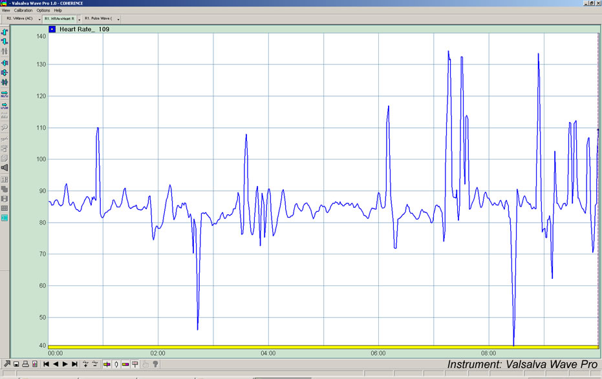Expand the R1. HRAv+Heart R dropdown arrow
Viewport: 602px width, 379px height.
click(x=79, y=19)
